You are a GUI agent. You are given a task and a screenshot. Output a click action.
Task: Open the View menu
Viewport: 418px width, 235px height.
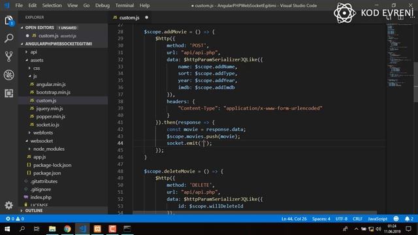click(x=72, y=5)
